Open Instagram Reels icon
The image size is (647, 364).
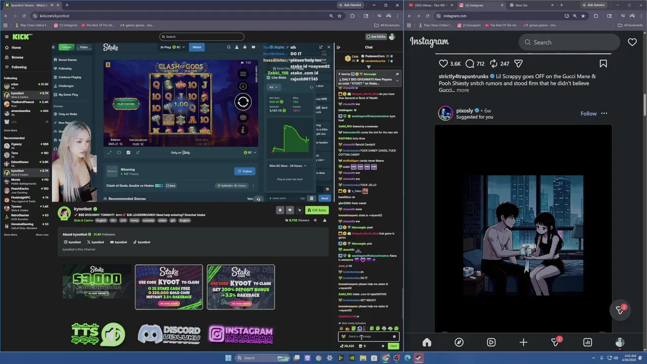click(491, 342)
